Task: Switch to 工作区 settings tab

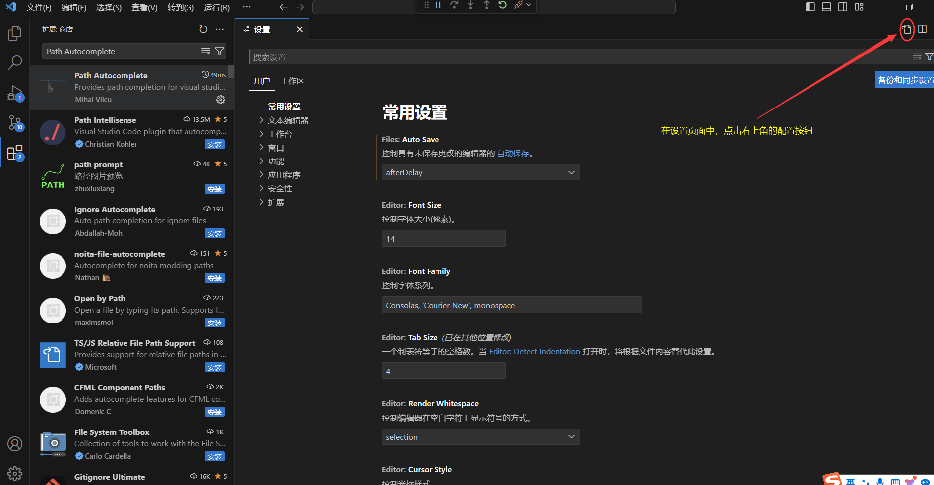Action: (x=292, y=81)
